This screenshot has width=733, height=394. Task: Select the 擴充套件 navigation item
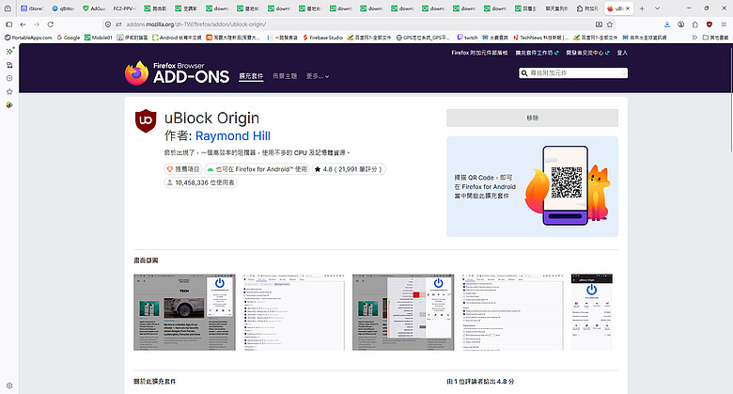pos(251,76)
